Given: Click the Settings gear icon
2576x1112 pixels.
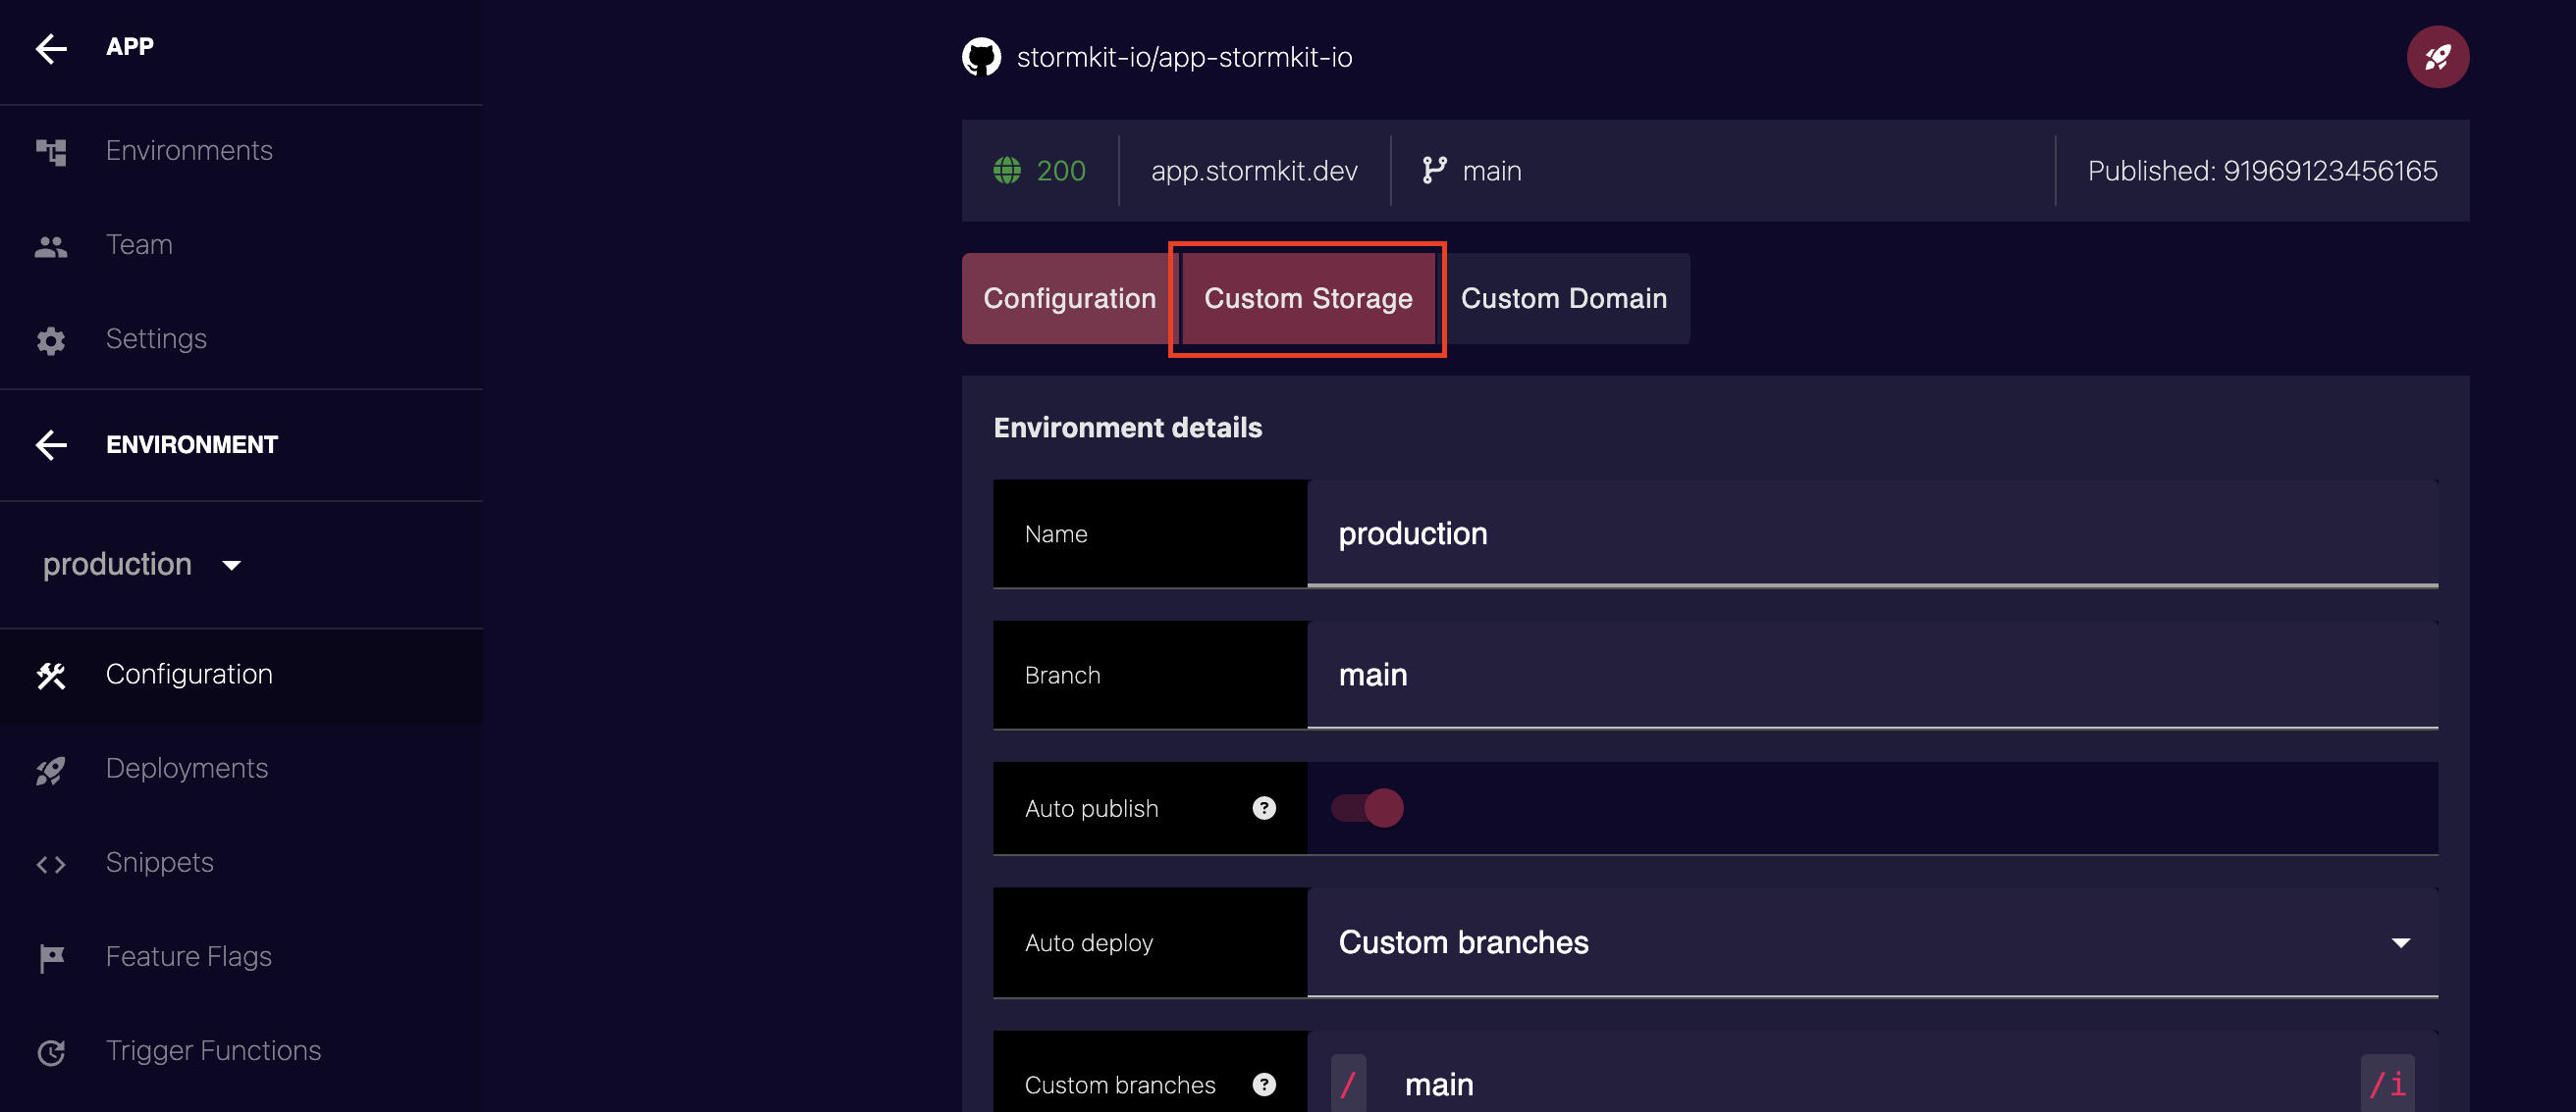Looking at the screenshot, I should pos(51,340).
